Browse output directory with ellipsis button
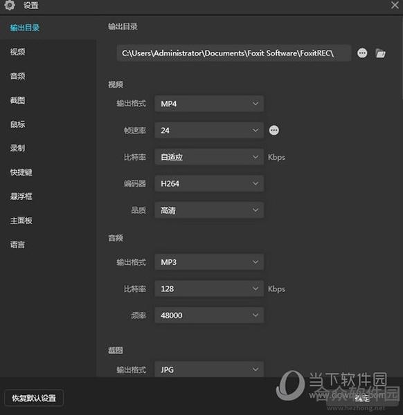Screen dimensions: 403x415 [x=362, y=53]
